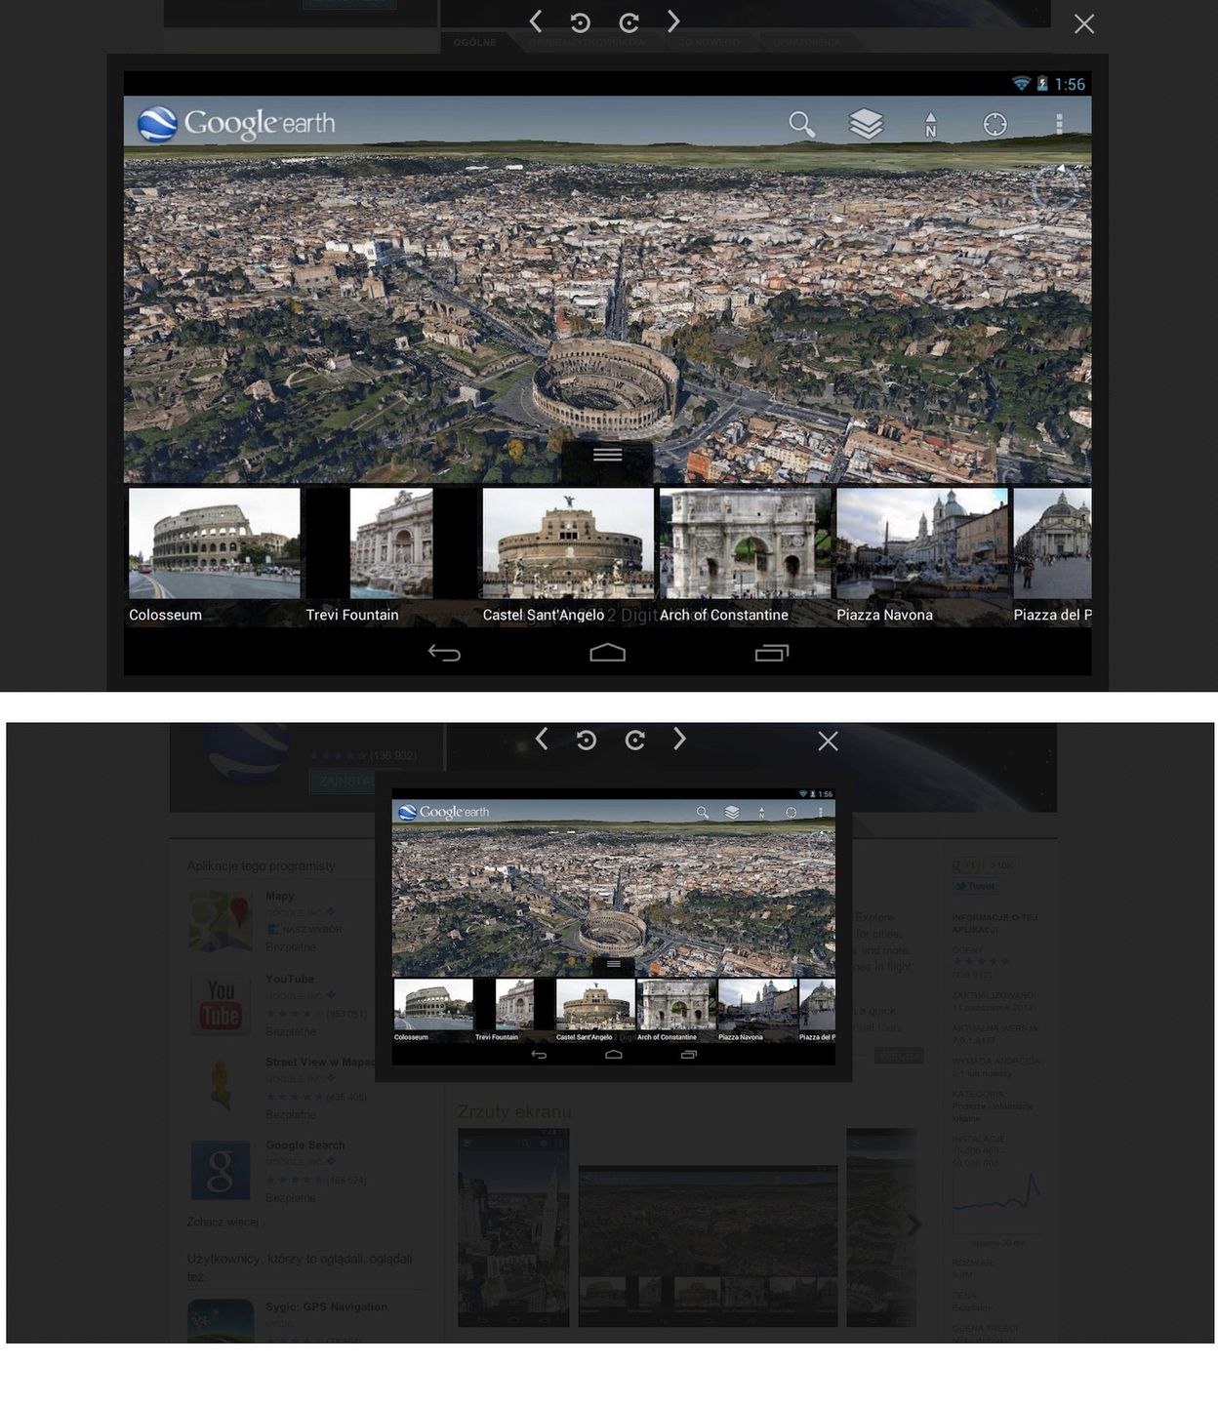
Task: Tap Android home button in large view
Action: tap(607, 652)
